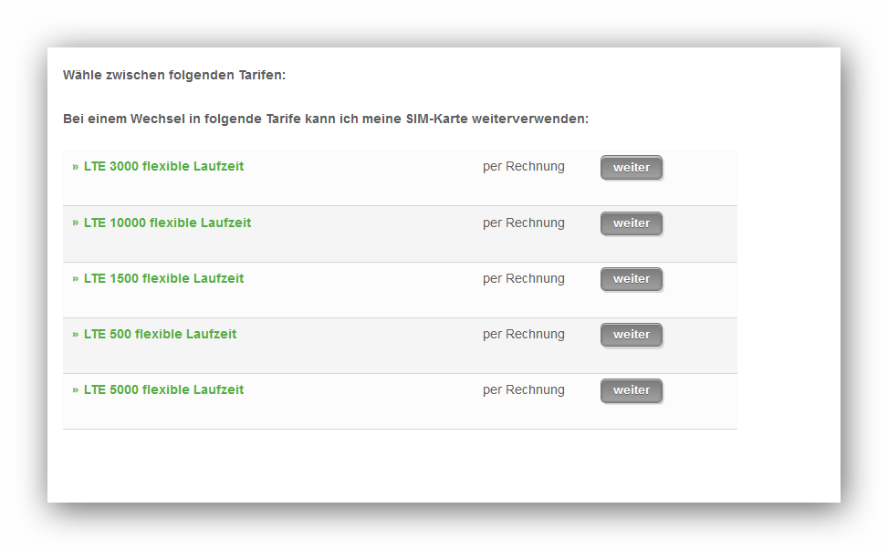The image size is (888, 550).
Task: Choose weiter next to LTE 5000
Action: [632, 390]
